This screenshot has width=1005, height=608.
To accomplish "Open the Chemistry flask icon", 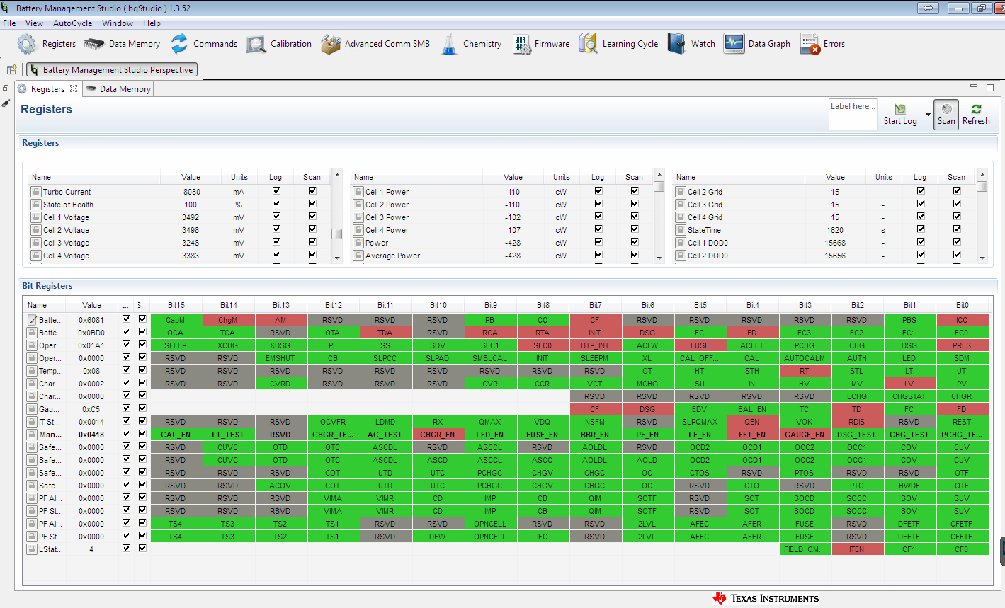I will (x=450, y=44).
